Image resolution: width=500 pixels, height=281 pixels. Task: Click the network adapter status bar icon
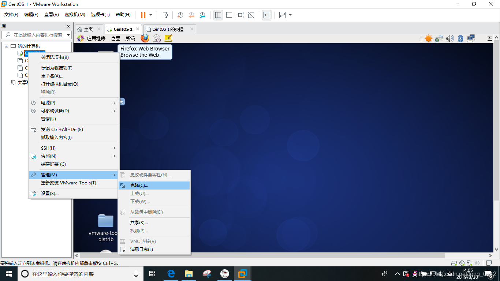tap(469, 263)
